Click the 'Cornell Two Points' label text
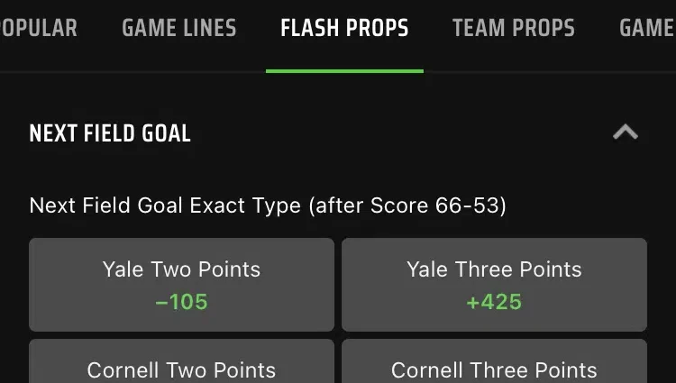Screen dimensions: 676x383 181,370
